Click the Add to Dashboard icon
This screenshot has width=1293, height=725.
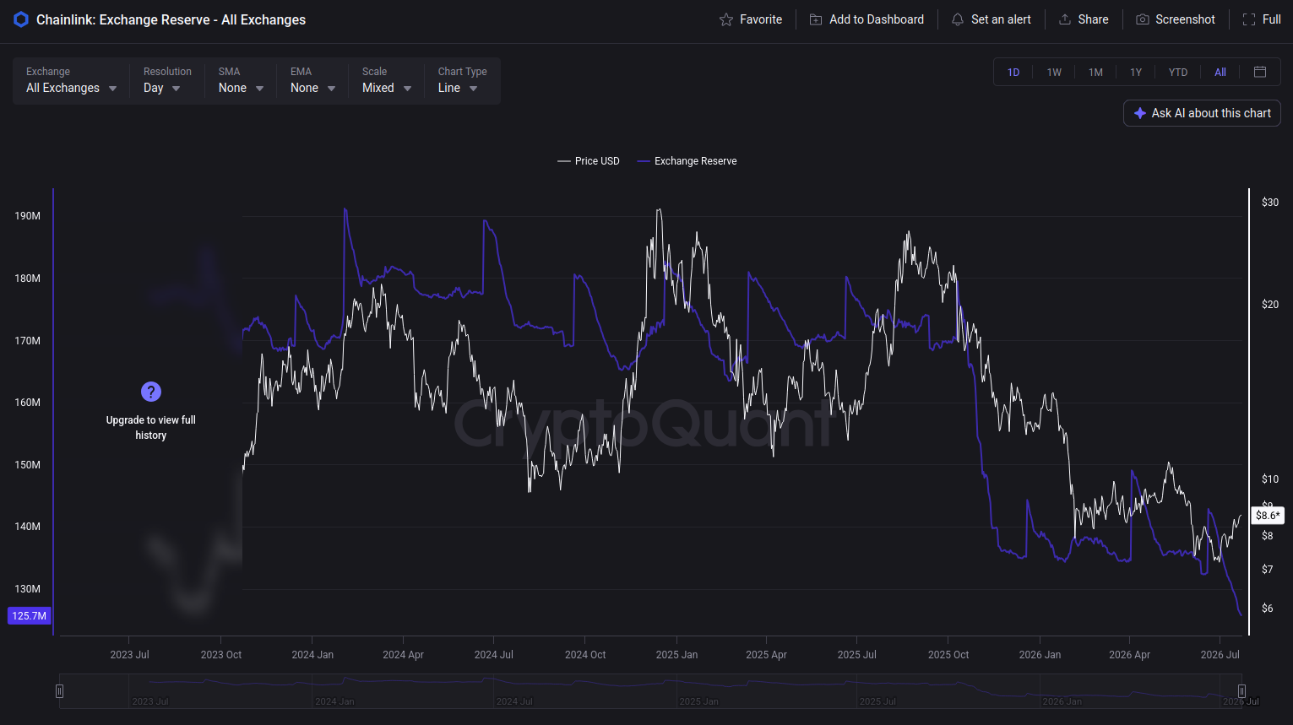tap(816, 19)
